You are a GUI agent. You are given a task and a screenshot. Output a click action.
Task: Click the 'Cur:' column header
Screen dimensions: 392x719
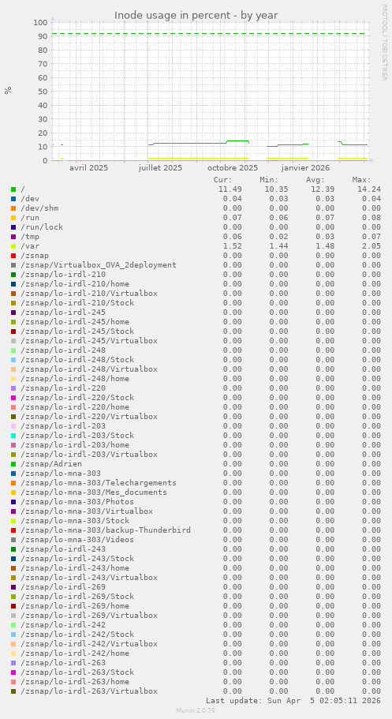click(223, 180)
